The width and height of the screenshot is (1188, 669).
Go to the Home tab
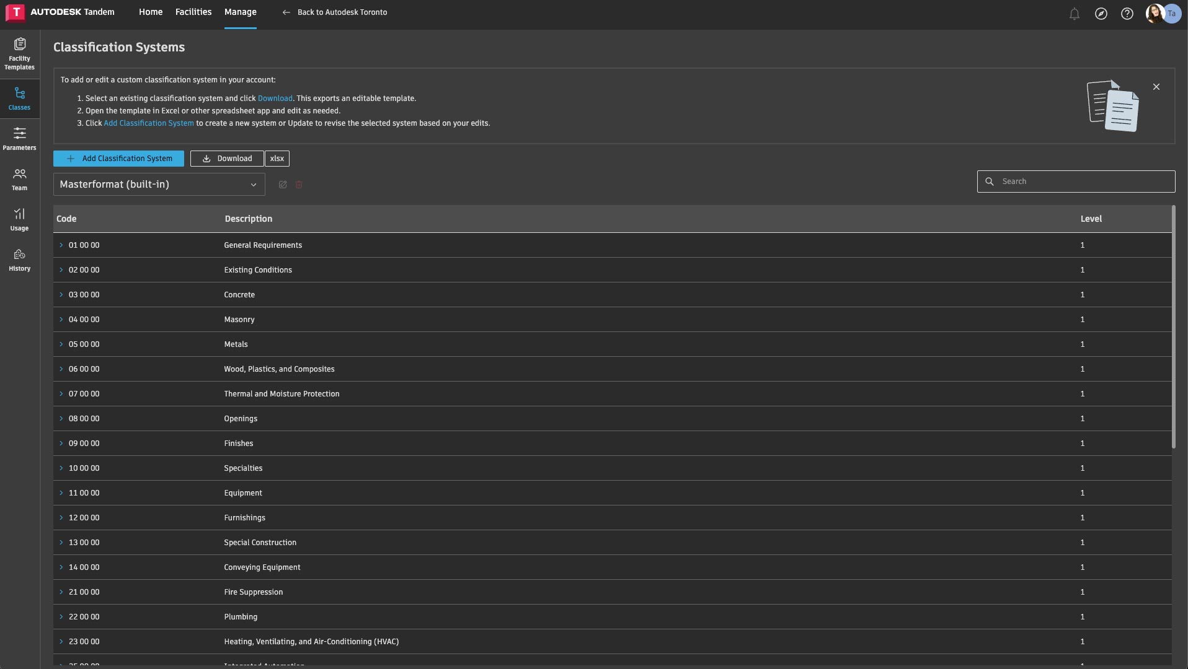(x=150, y=12)
